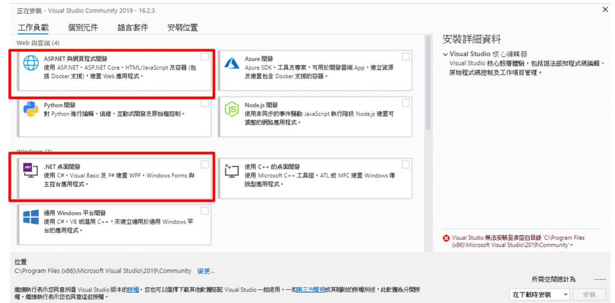Image resolution: width=615 pixels, height=303 pixels.
Task: Check the ASP.NET 與網頁程式開發 workload checkbox
Action: click(205, 57)
